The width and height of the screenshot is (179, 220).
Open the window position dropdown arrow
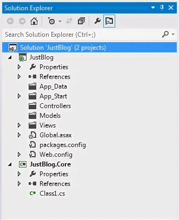pos(153,8)
